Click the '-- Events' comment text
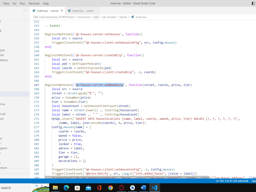Viewport: 256px width, 192px height. pos(52,26)
